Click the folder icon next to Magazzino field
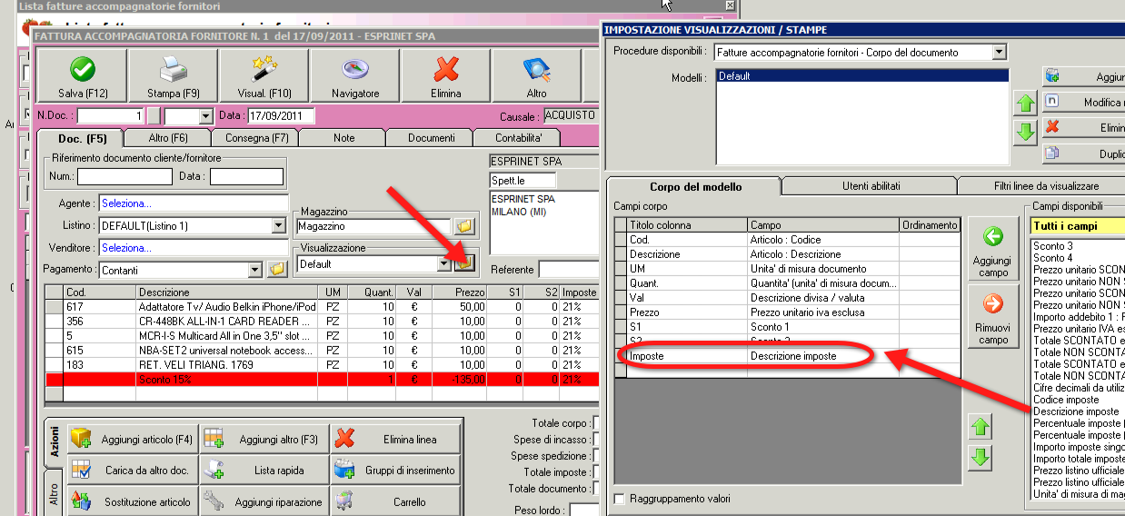The height and width of the screenshot is (516, 1125). (465, 226)
